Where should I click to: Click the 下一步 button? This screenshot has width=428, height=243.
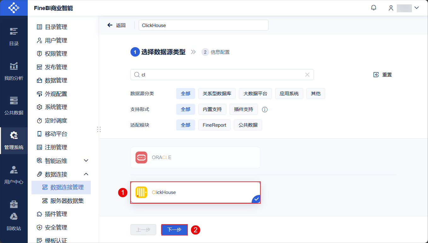tap(174, 230)
